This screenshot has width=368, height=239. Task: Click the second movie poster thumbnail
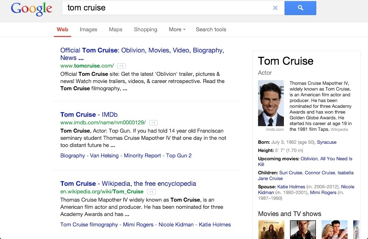pyautogui.click(x=303, y=230)
